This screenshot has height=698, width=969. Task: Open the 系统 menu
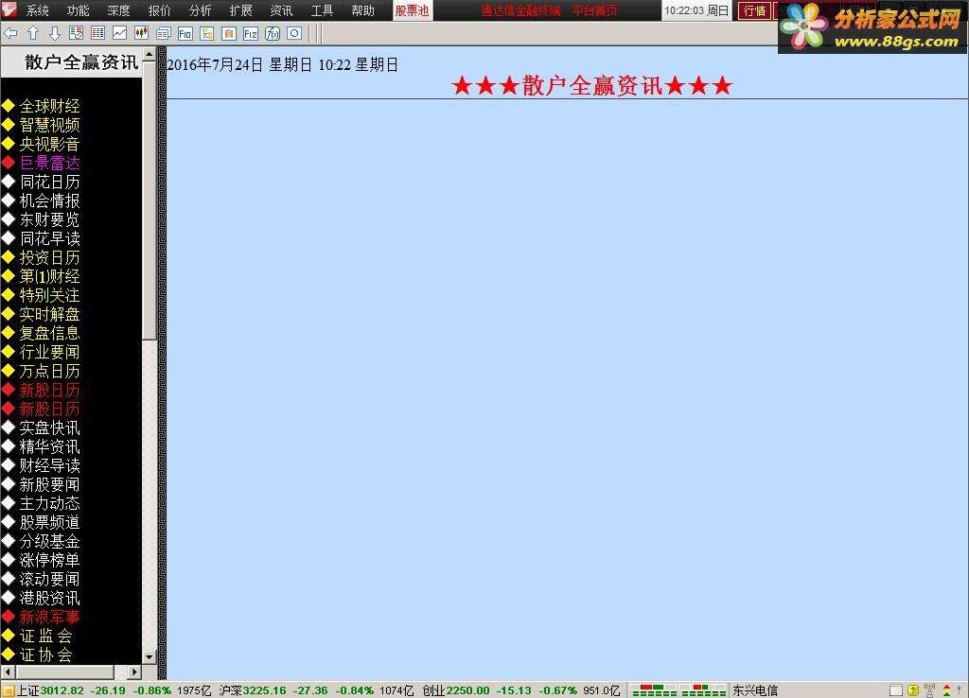point(38,10)
